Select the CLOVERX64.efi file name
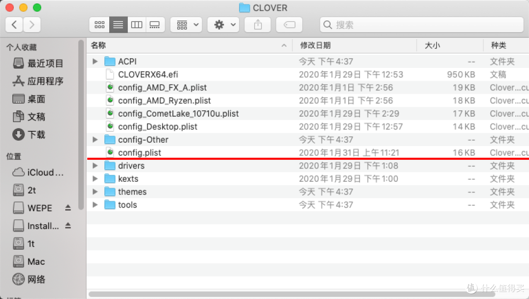The height and width of the screenshot is (299, 529). pos(148,74)
